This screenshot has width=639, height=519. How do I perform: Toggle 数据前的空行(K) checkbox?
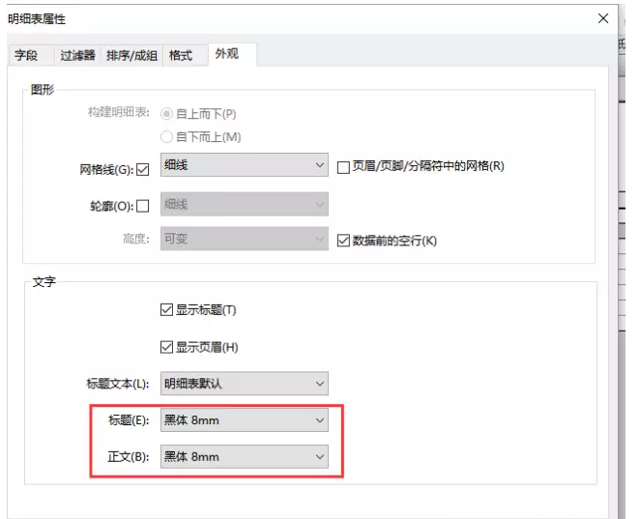(343, 241)
